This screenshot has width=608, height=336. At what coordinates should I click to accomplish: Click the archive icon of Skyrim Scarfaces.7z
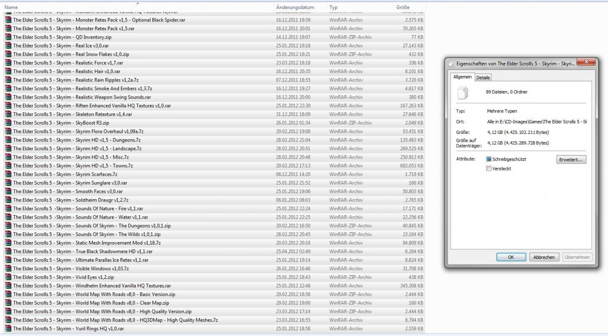point(8,174)
